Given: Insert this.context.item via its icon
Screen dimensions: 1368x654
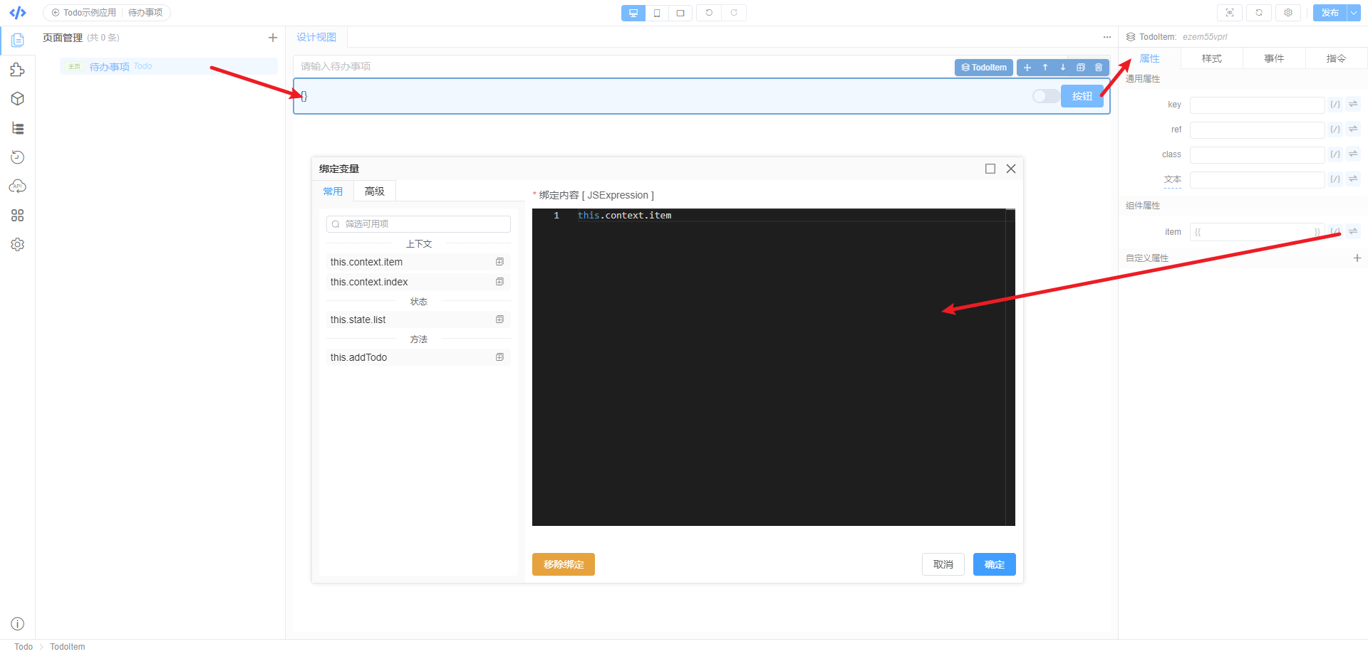Looking at the screenshot, I should coord(499,262).
